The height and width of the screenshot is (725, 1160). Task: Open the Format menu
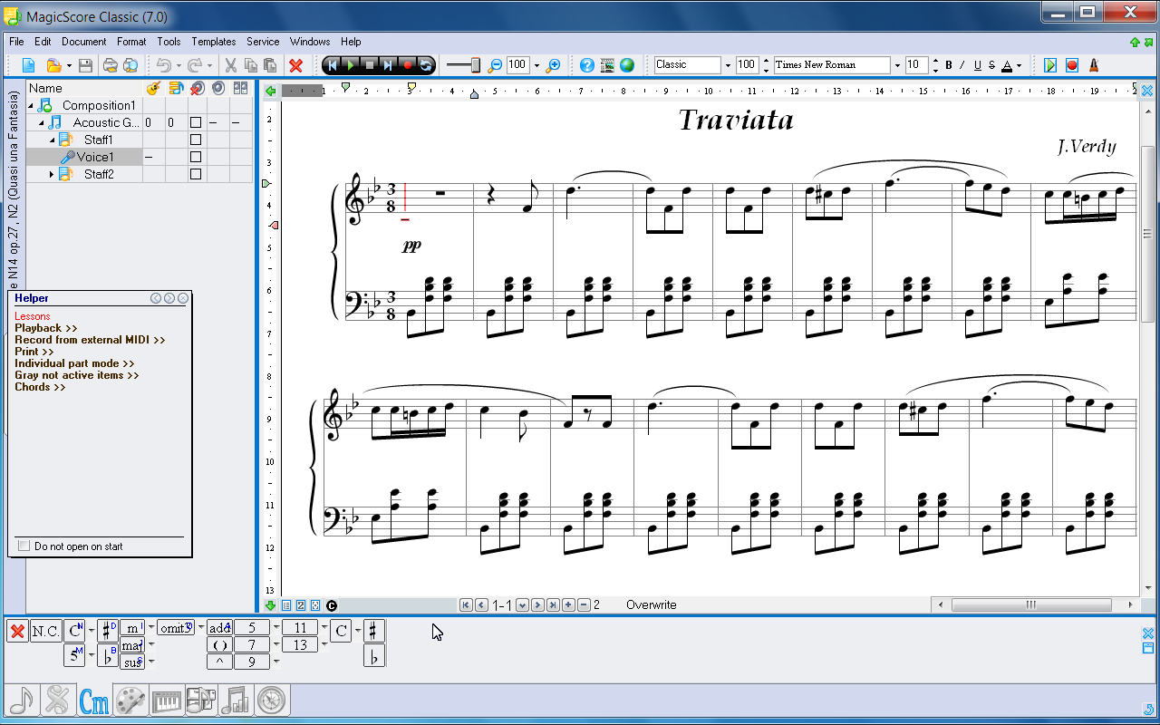(x=131, y=42)
